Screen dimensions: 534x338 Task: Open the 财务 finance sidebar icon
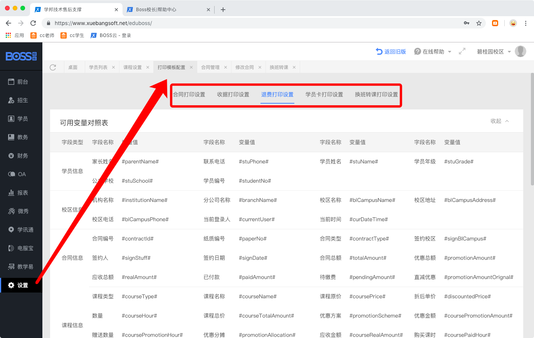[x=11, y=156]
